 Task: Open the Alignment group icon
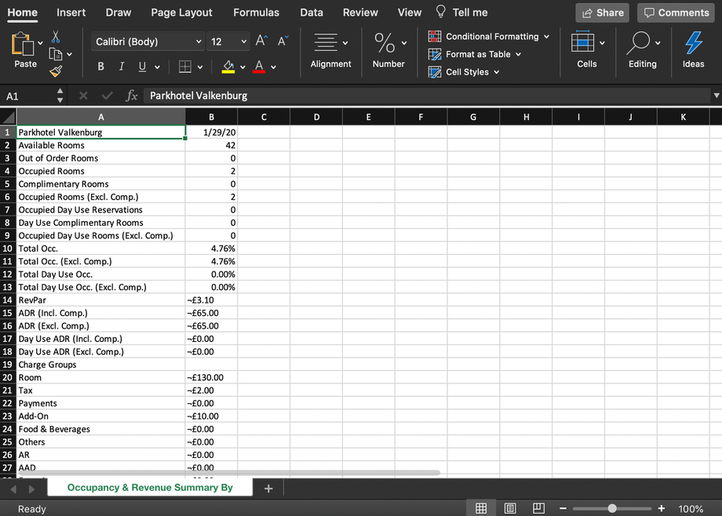[326, 43]
